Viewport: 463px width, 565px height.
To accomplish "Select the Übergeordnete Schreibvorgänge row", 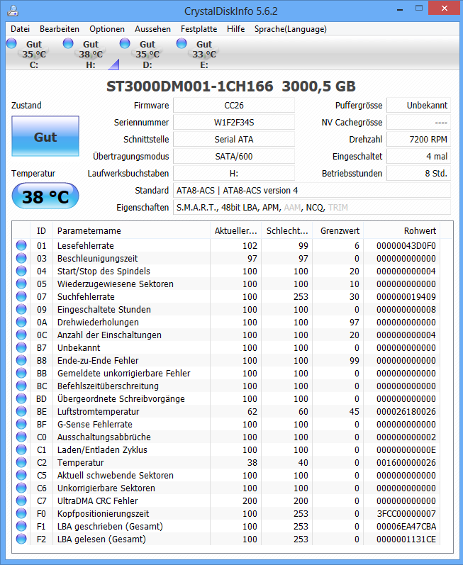I will 226,399.
